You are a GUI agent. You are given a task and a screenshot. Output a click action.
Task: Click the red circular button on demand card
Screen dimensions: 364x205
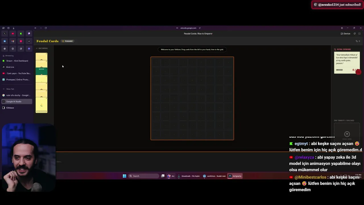(358, 72)
